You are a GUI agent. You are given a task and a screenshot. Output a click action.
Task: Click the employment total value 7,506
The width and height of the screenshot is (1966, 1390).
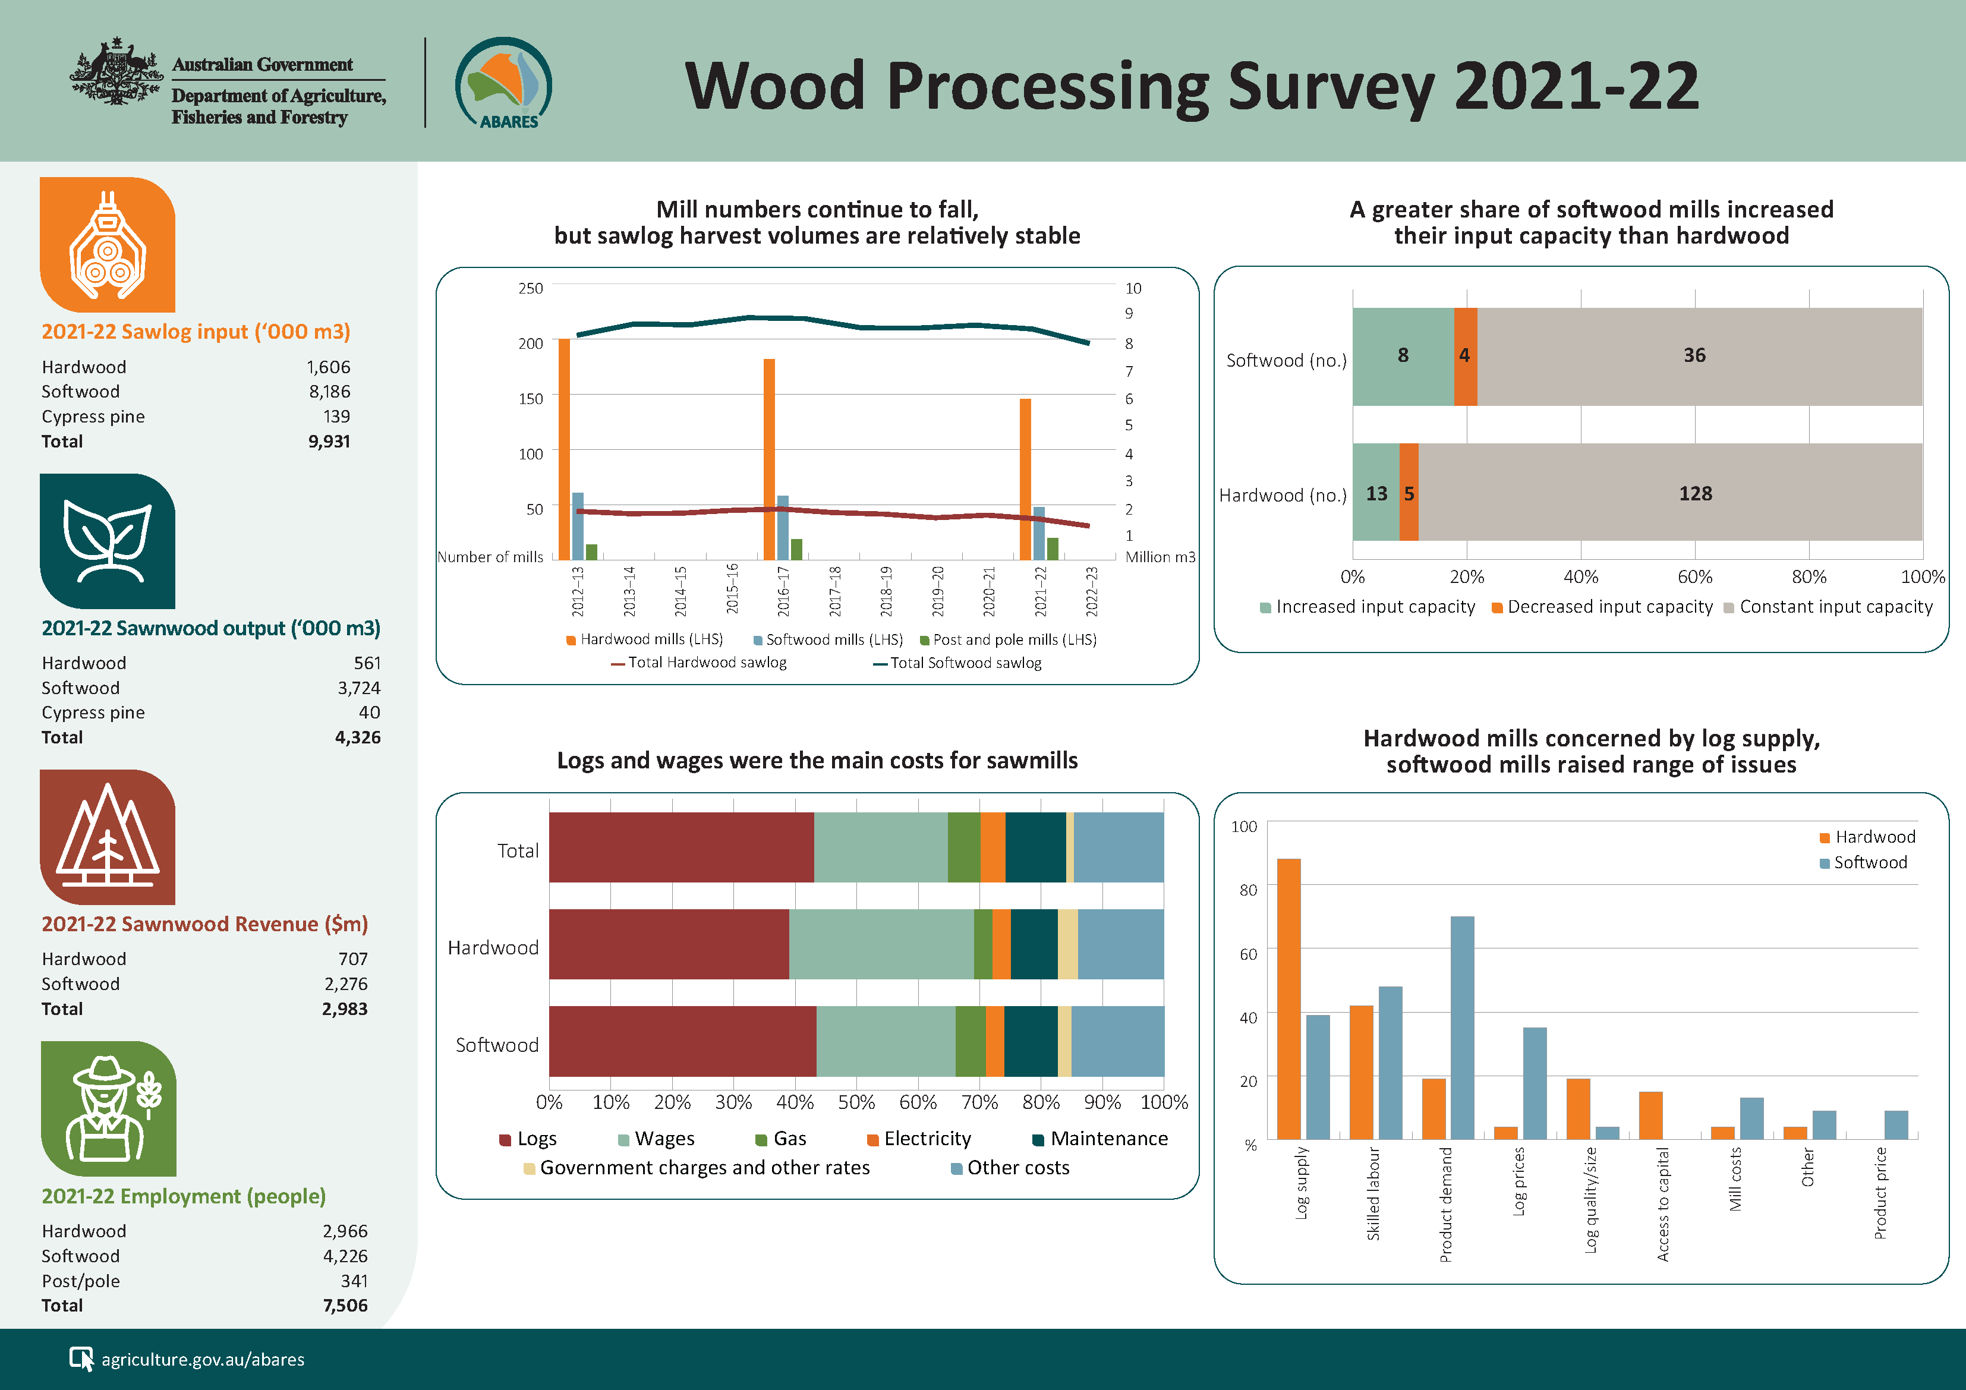(345, 1306)
